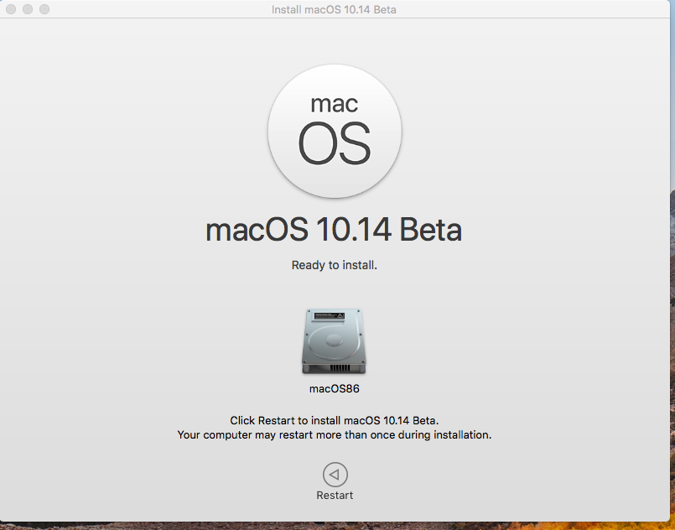Click 'Click Restart to install macOS 10.14 Beta.' line
Viewport: 675px width, 530px height.
pos(334,420)
